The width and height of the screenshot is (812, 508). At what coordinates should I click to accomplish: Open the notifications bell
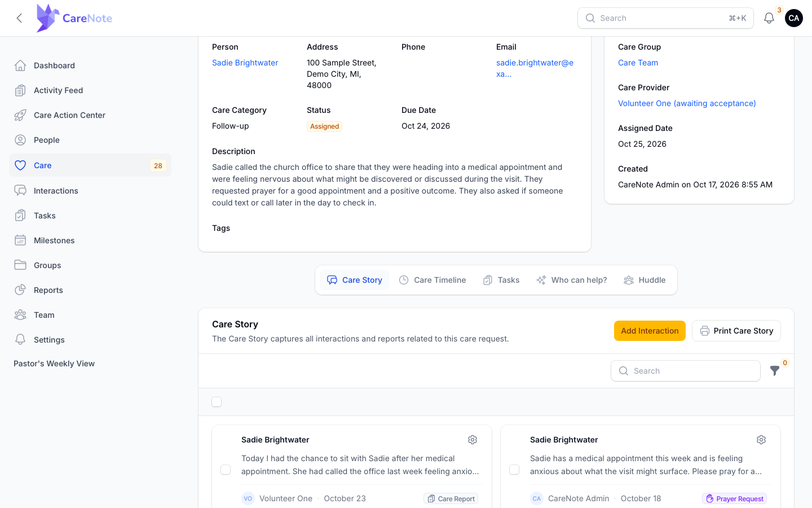pos(769,18)
